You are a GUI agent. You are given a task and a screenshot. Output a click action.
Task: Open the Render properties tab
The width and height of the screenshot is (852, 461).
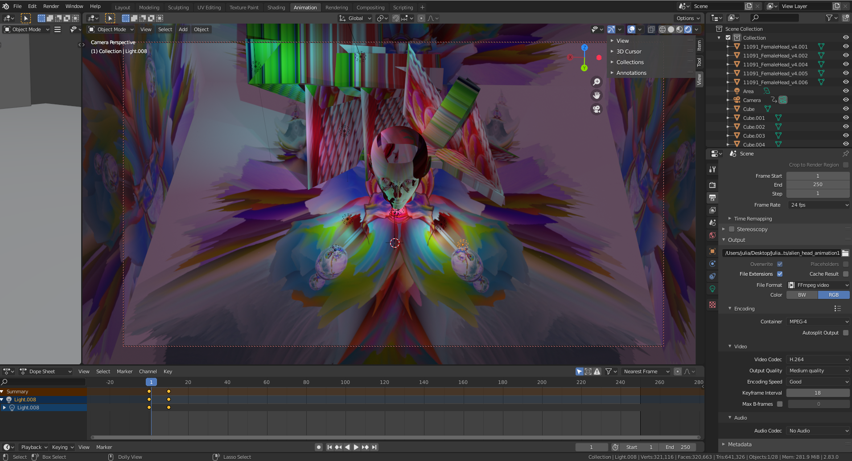pos(712,185)
